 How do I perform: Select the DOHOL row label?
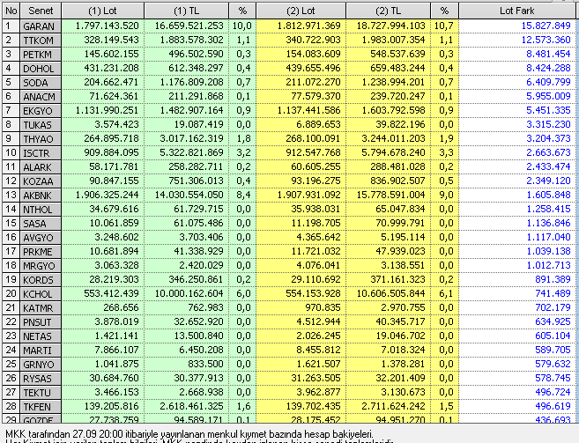(41, 69)
